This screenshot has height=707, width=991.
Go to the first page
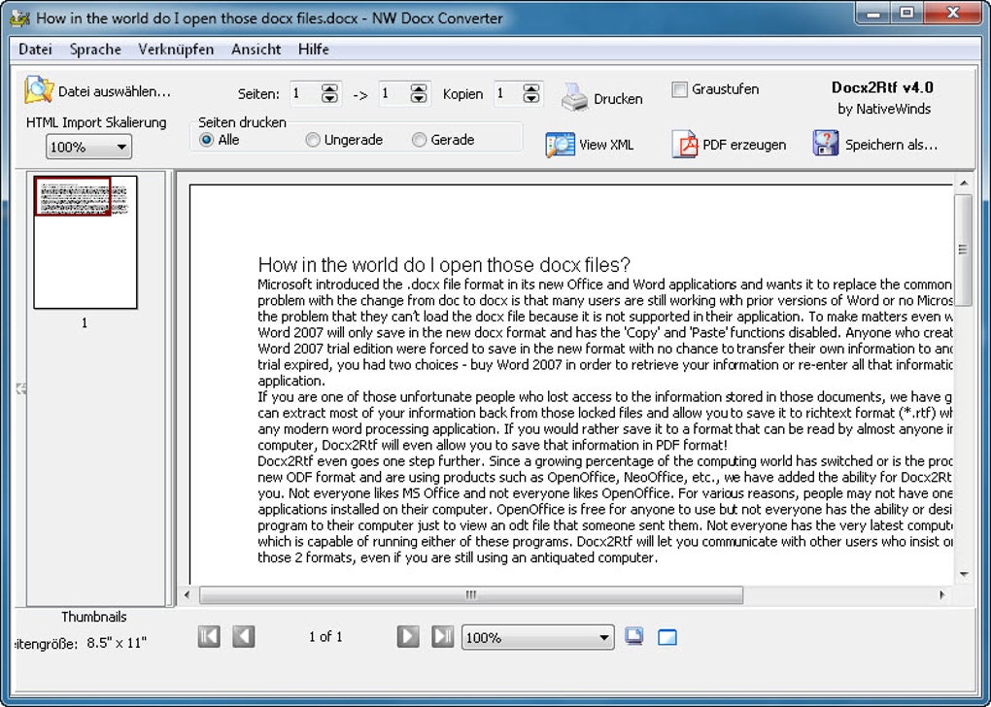click(x=209, y=636)
